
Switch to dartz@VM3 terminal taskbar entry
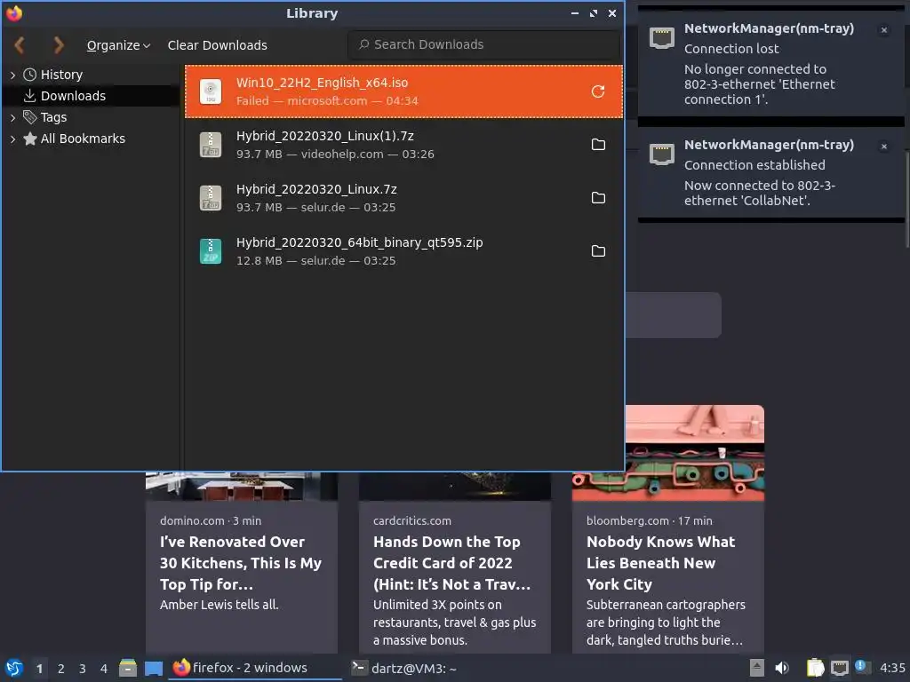click(404, 668)
